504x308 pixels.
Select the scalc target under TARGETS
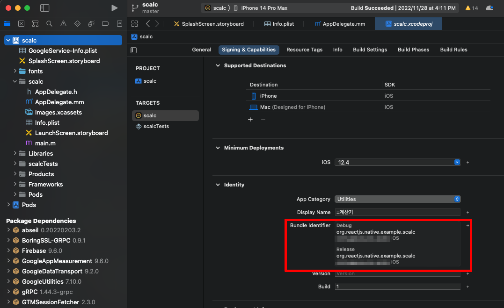[165, 115]
